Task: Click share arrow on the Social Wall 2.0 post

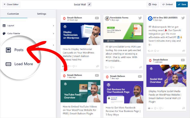Action: pyautogui.click(x=183, y=108)
